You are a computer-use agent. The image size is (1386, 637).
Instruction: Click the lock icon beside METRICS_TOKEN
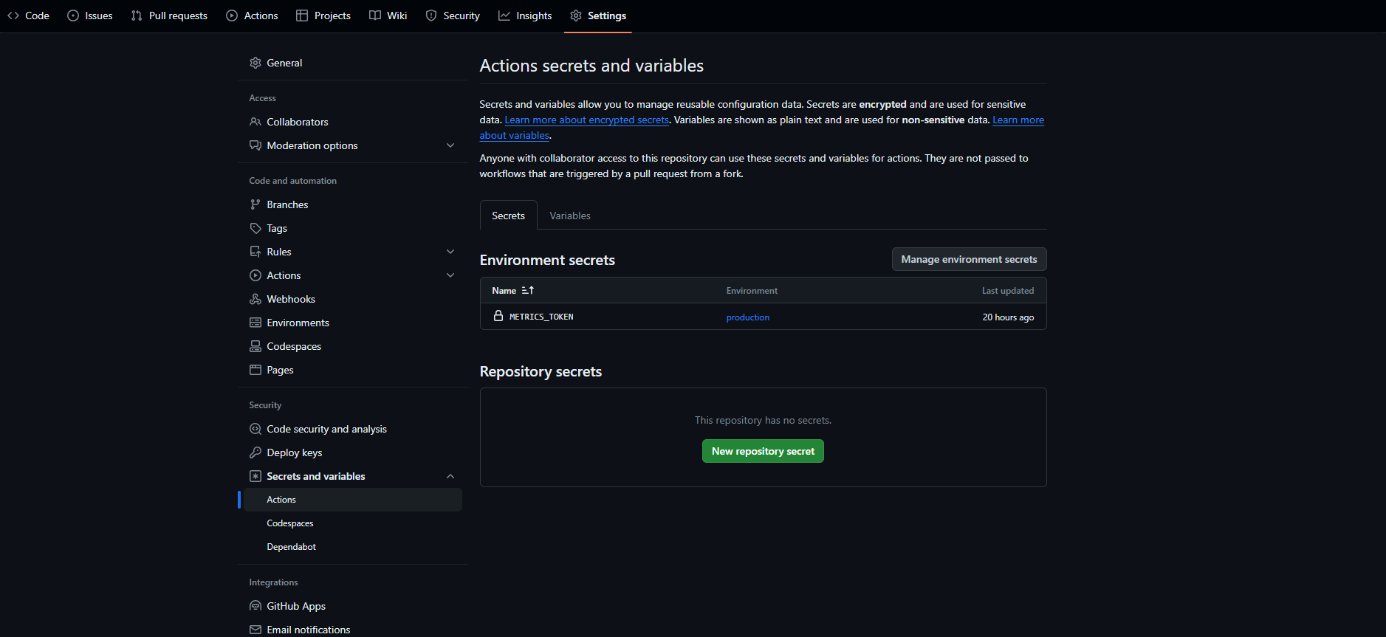(498, 316)
